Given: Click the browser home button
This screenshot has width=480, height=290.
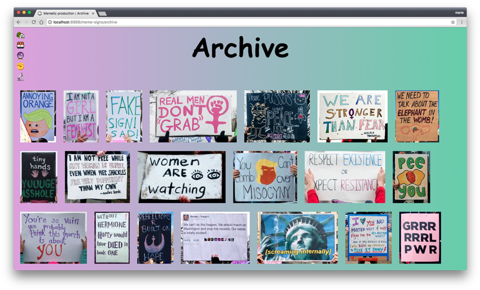Looking at the screenshot, I should 42,22.
